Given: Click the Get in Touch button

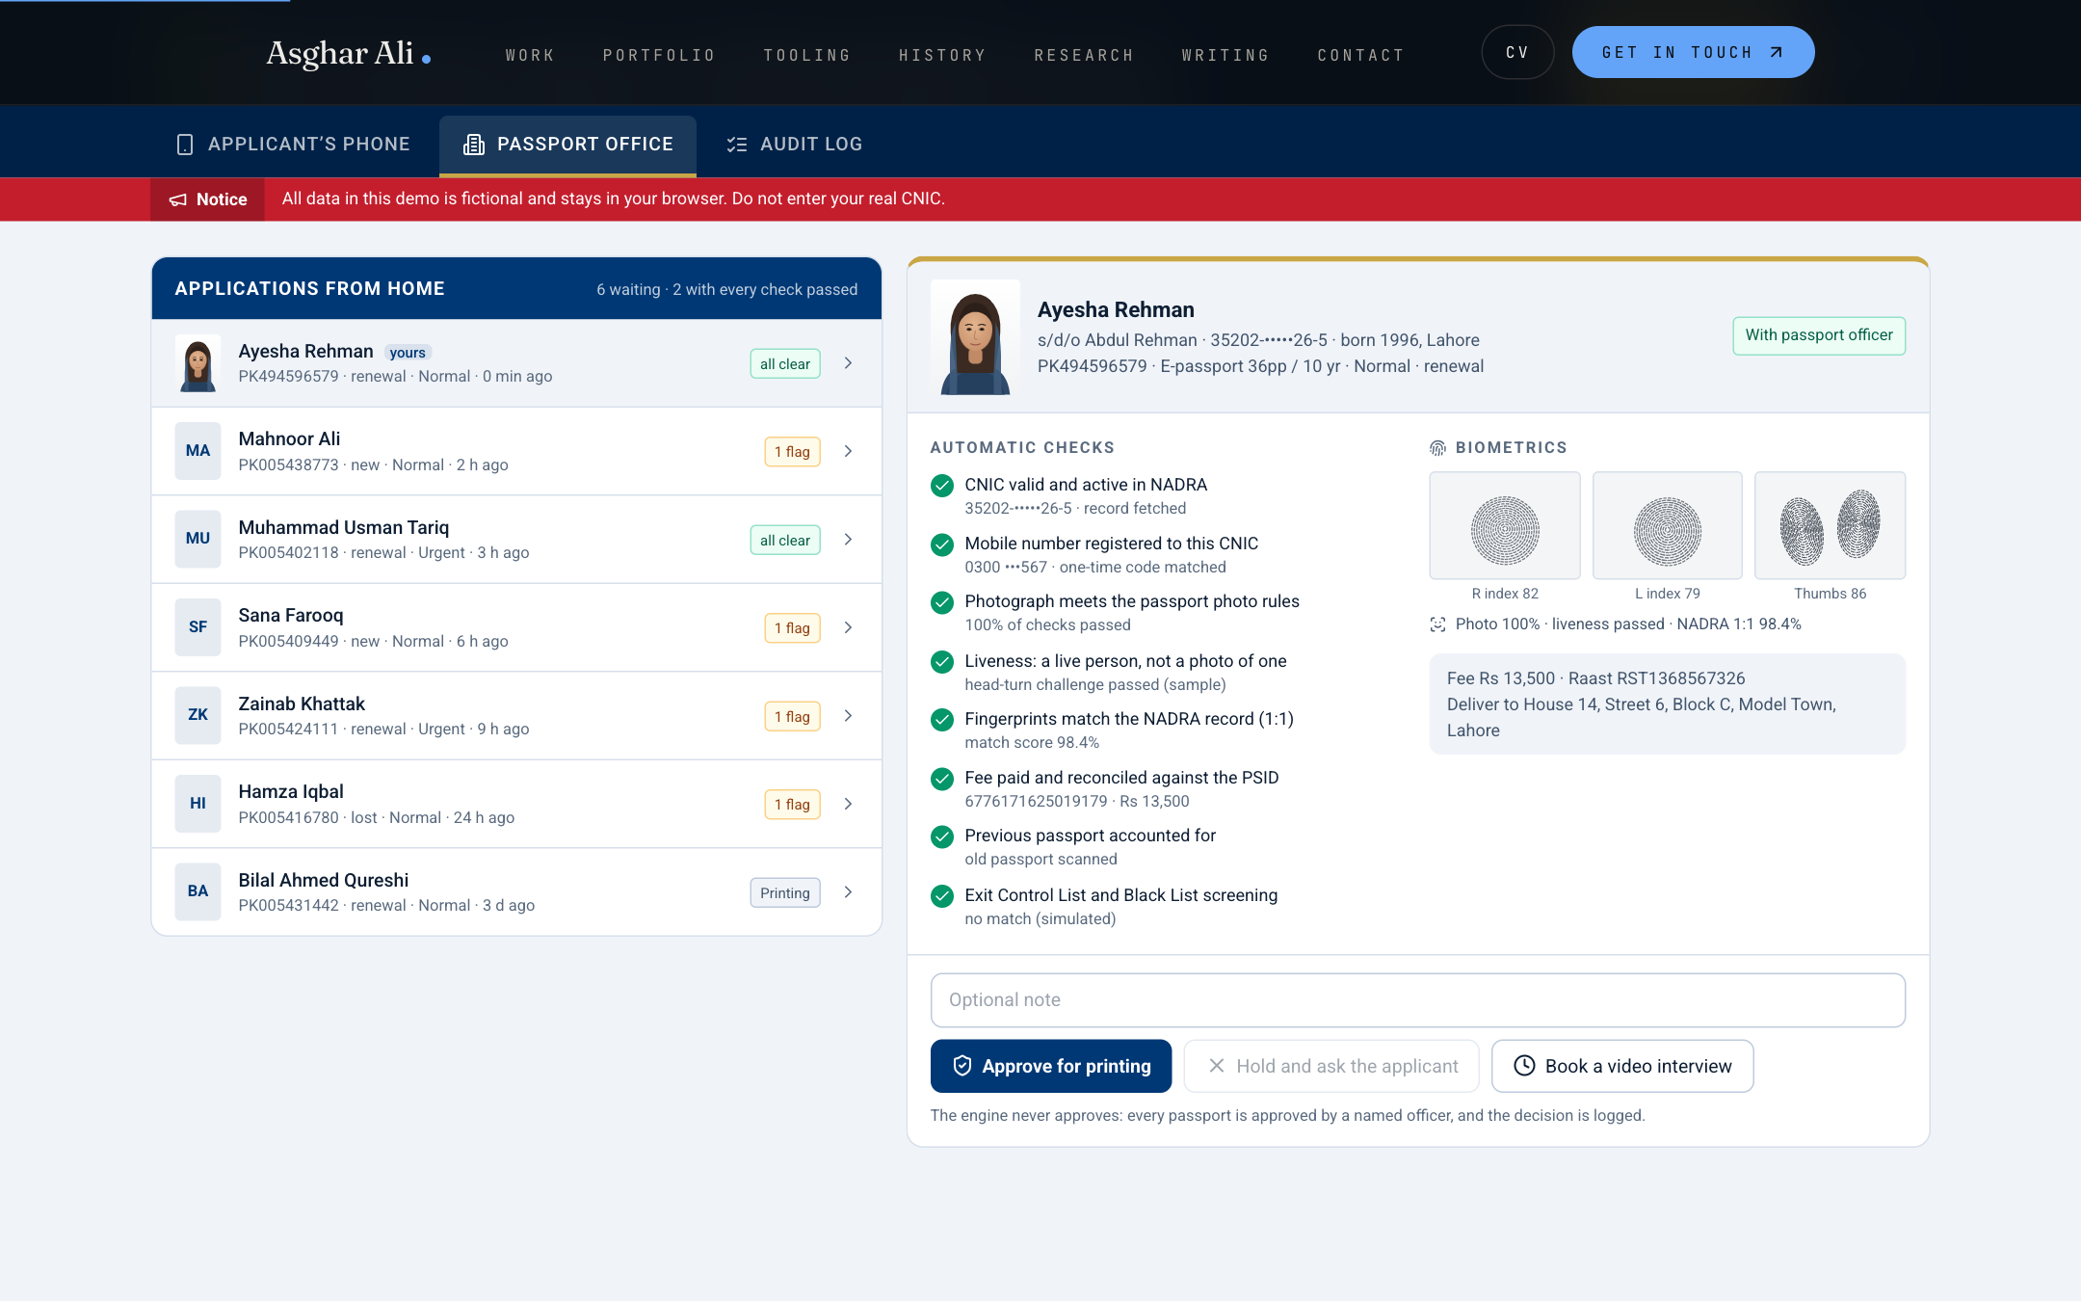Looking at the screenshot, I should coord(1693,52).
